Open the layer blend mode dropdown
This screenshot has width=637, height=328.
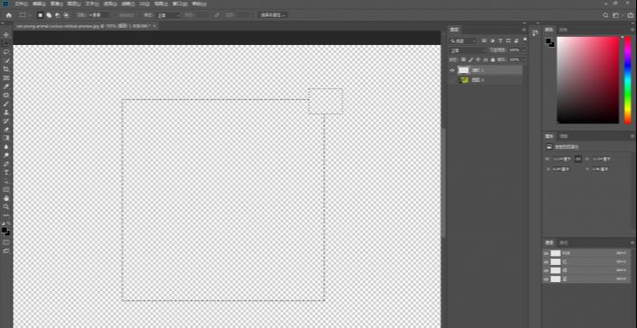(468, 50)
